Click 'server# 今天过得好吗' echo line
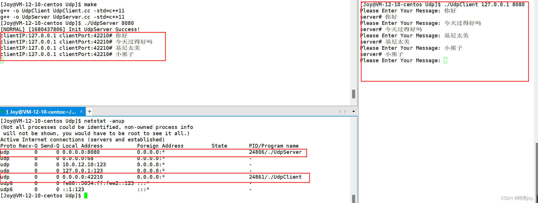 point(391,29)
